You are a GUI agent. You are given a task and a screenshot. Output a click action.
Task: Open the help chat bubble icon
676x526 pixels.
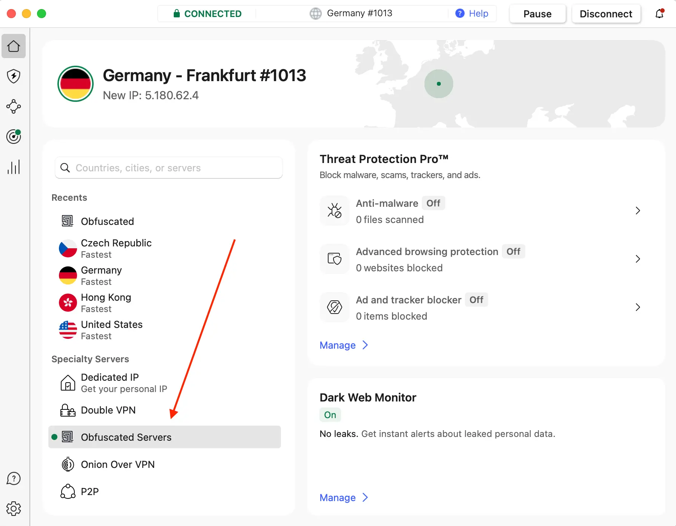click(x=14, y=478)
